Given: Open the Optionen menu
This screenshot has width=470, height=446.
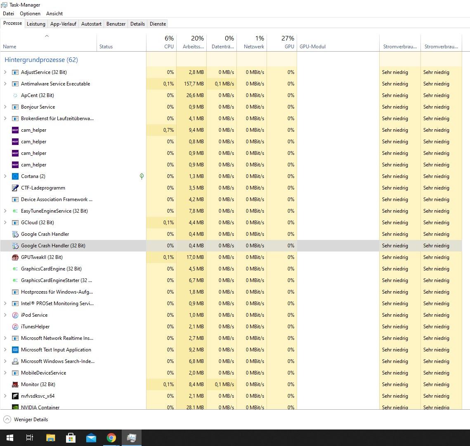Looking at the screenshot, I should click(30, 14).
